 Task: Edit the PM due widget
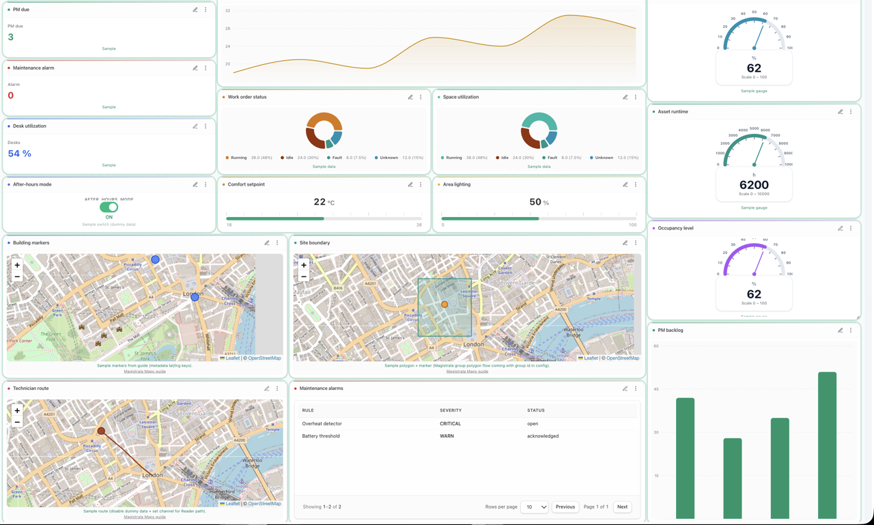point(195,10)
